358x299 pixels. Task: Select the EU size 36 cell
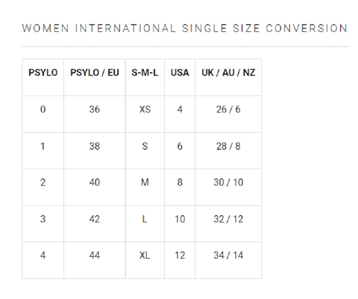pyautogui.click(x=94, y=109)
